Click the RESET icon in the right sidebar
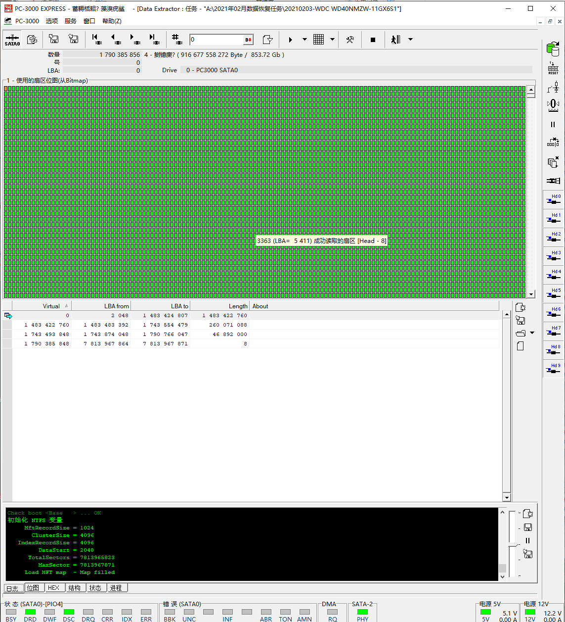The image size is (565, 622). 553,68
